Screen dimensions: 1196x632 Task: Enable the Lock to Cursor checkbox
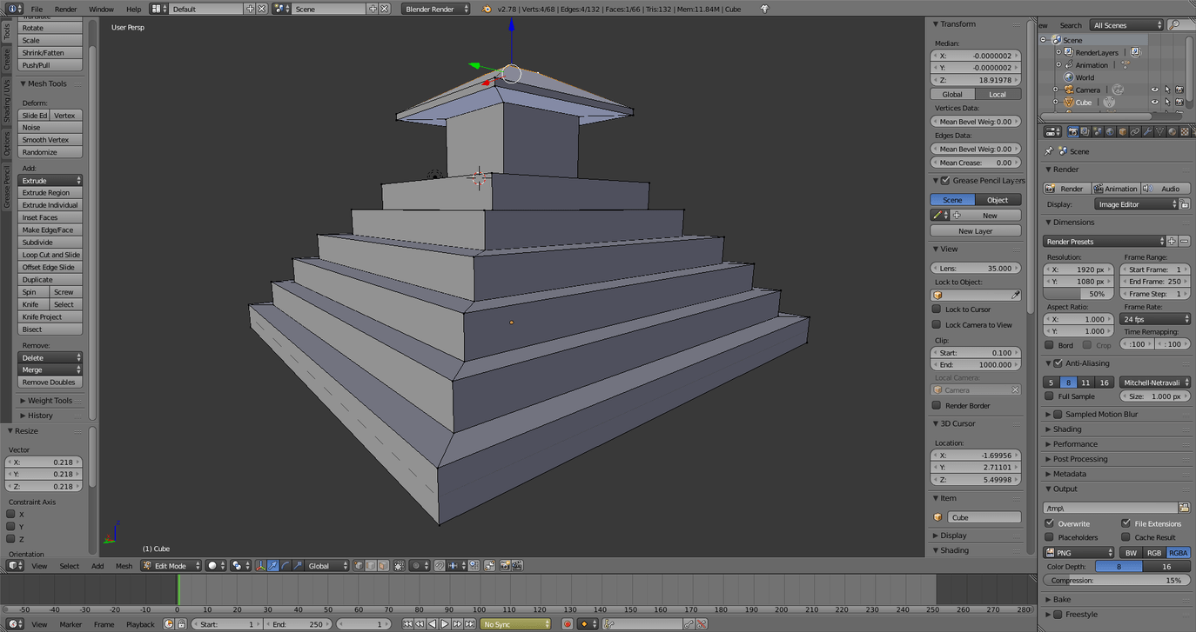point(937,309)
